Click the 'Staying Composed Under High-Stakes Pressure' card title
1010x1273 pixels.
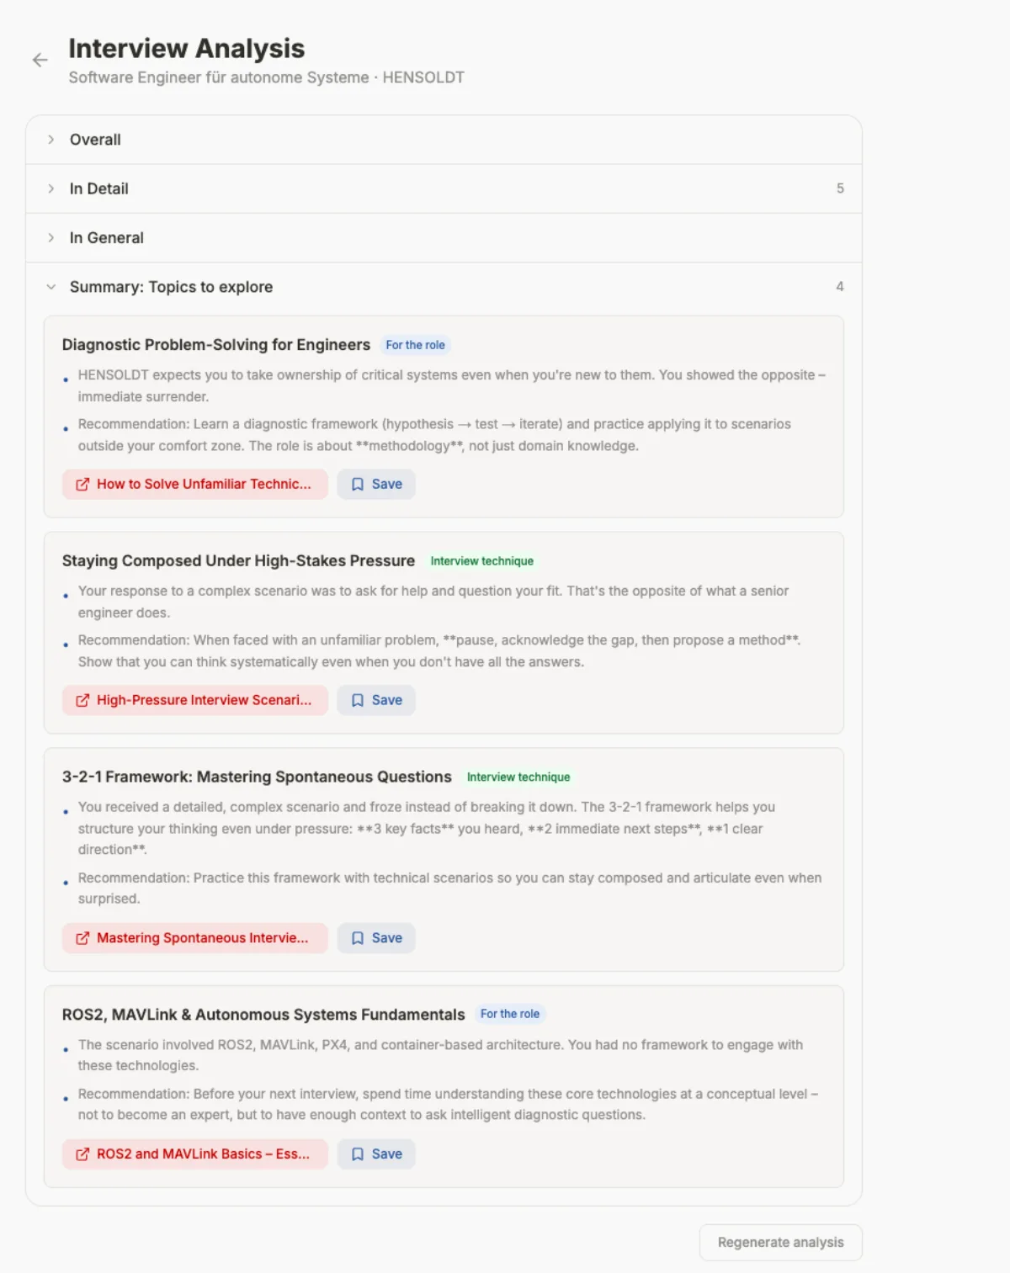click(239, 561)
